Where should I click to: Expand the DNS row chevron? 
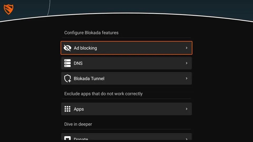pos(187,63)
